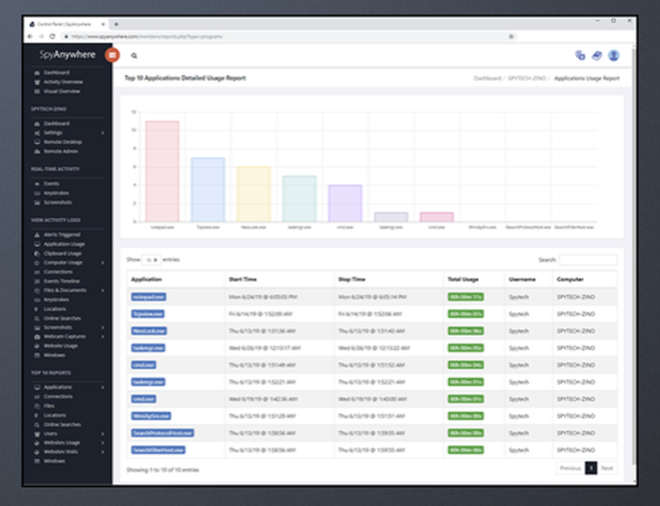Screen dimensions: 660x506
Task: Expand Screenshots arrow under View Activity Logs
Action: point(102,328)
